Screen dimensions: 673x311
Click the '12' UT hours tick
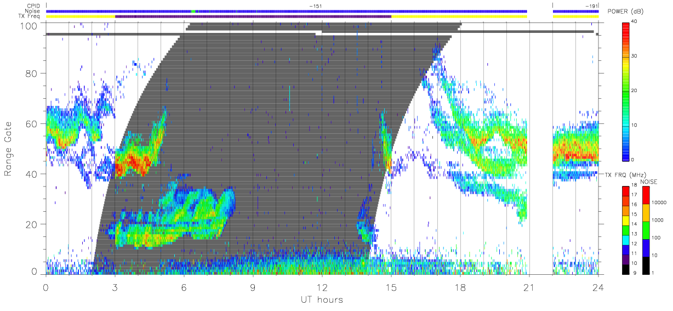(x=322, y=287)
